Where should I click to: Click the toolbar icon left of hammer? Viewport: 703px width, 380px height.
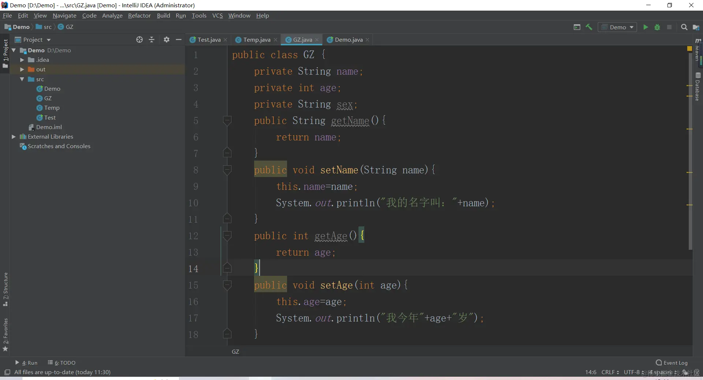coord(577,27)
